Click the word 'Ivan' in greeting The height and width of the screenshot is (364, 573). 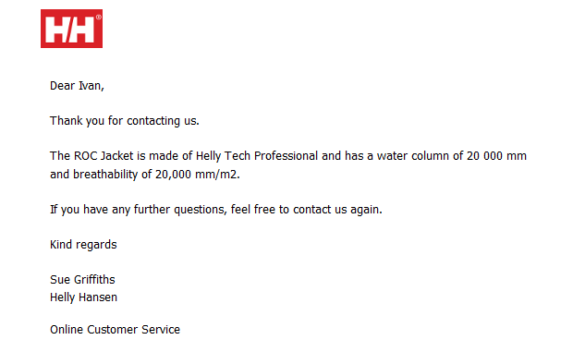[x=90, y=86]
